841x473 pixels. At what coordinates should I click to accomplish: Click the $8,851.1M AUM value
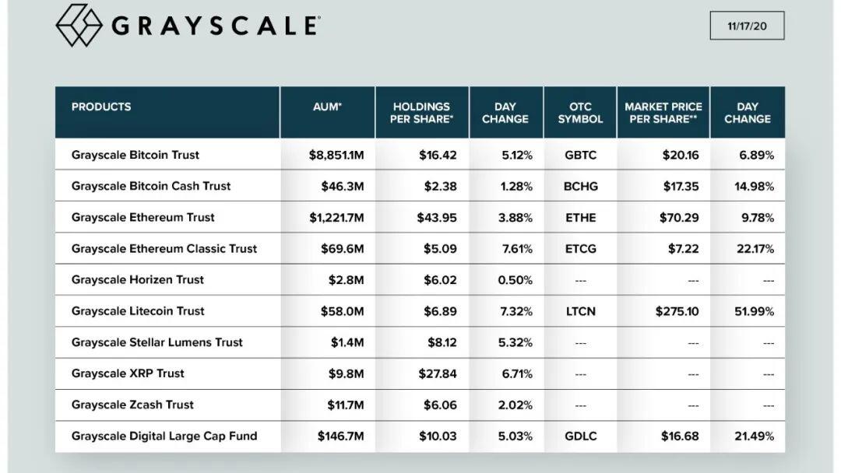[336, 156]
